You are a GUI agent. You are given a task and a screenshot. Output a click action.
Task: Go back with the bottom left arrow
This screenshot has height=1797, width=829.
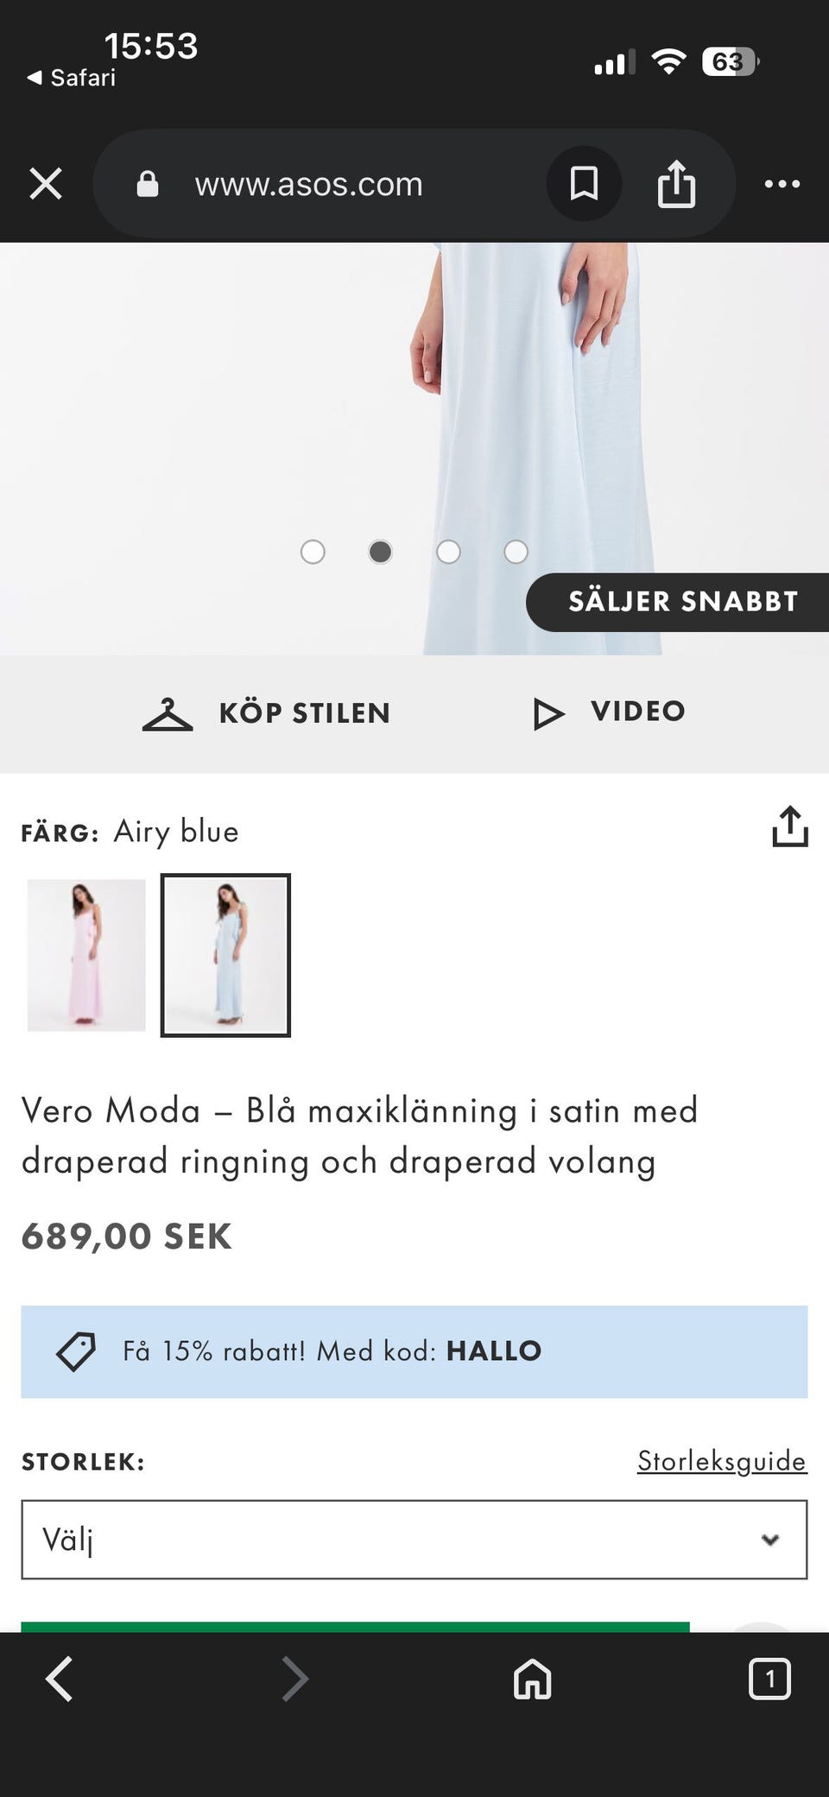pos(59,1680)
